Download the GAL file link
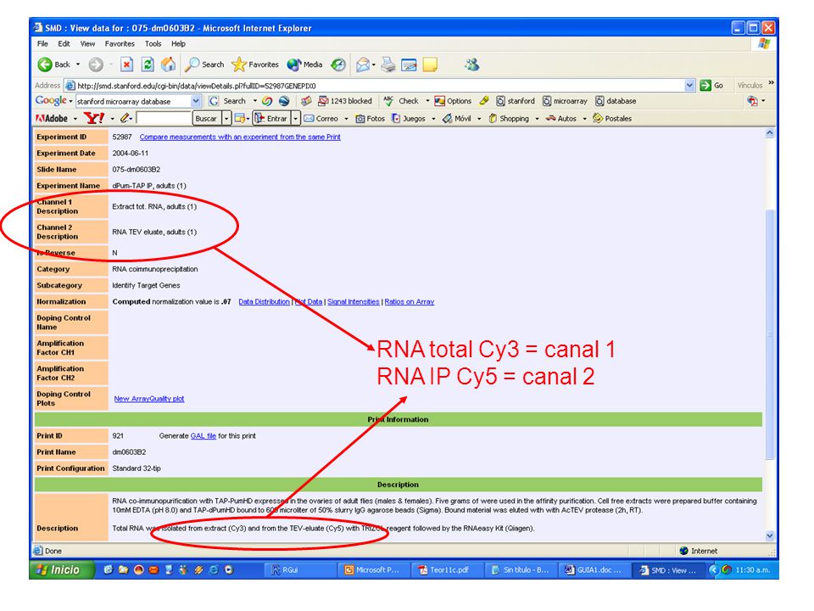This screenshot has height=611, width=814. click(x=203, y=436)
